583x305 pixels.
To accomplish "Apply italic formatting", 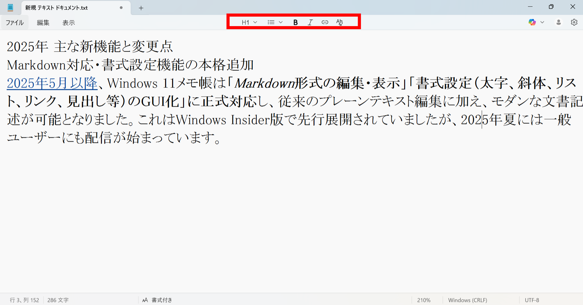I will pyautogui.click(x=310, y=22).
